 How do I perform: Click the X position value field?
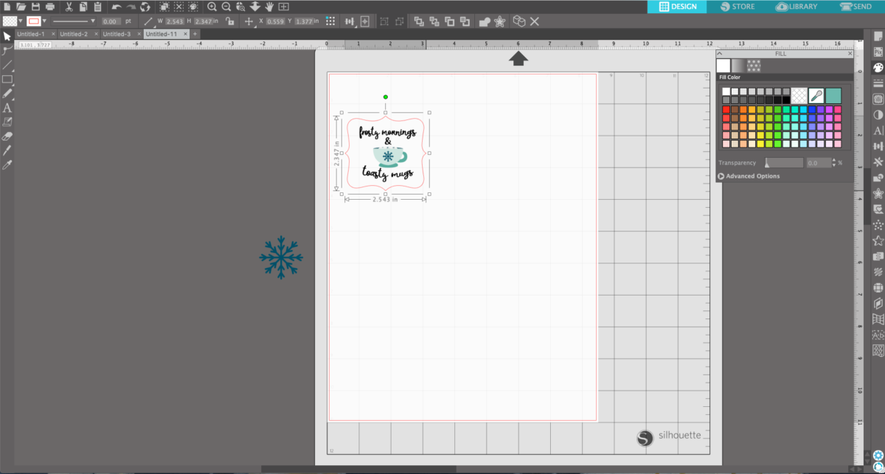[x=274, y=21]
